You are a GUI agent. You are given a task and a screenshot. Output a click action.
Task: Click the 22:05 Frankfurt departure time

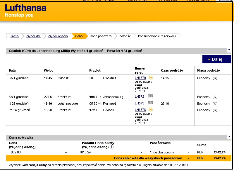48,97
